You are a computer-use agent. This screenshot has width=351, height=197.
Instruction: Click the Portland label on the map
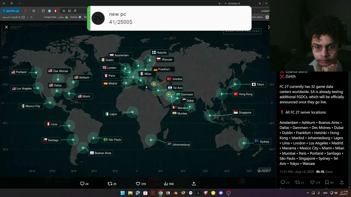point(19,72)
